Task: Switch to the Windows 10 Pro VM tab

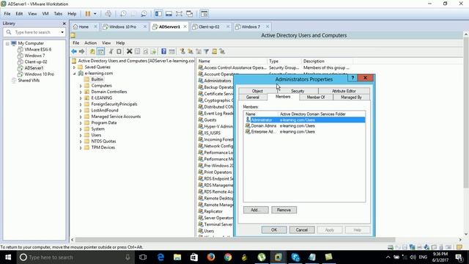Action: [x=125, y=26]
